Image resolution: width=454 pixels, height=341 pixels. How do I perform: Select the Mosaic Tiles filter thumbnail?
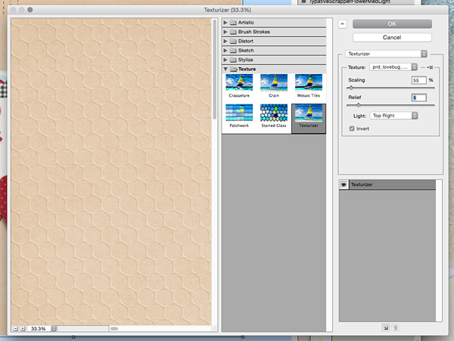(x=309, y=82)
